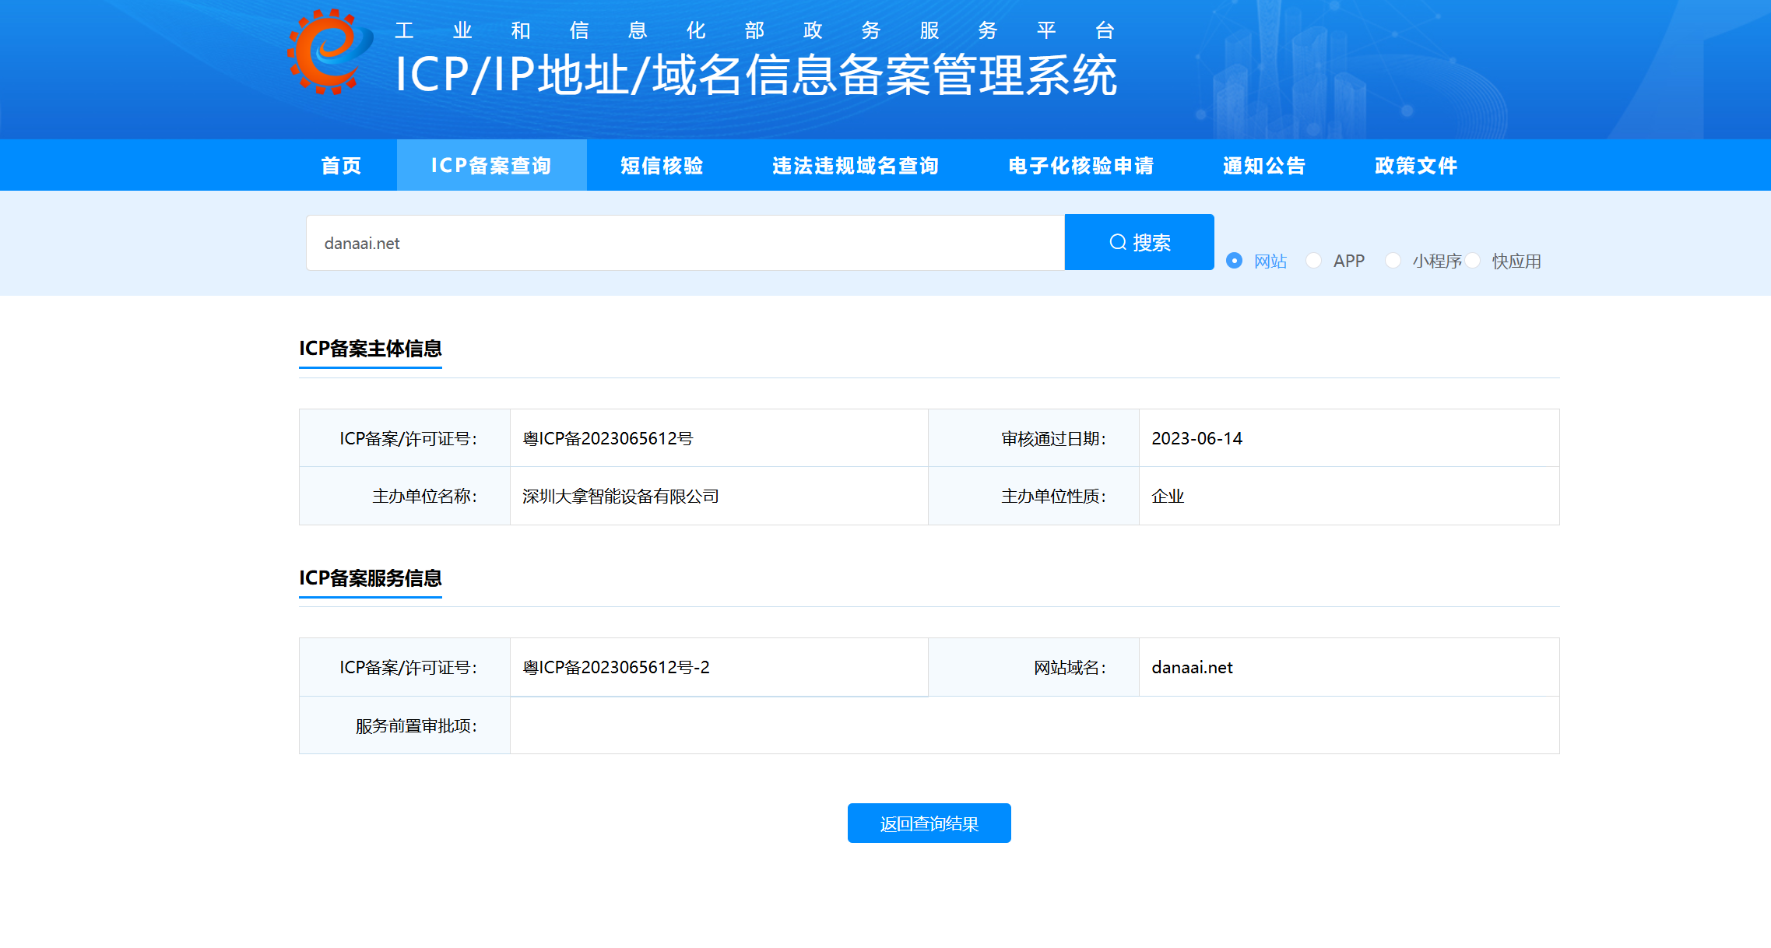Click the 返回查询结果 button
Image resolution: width=1771 pixels, height=948 pixels.
pyautogui.click(x=929, y=823)
